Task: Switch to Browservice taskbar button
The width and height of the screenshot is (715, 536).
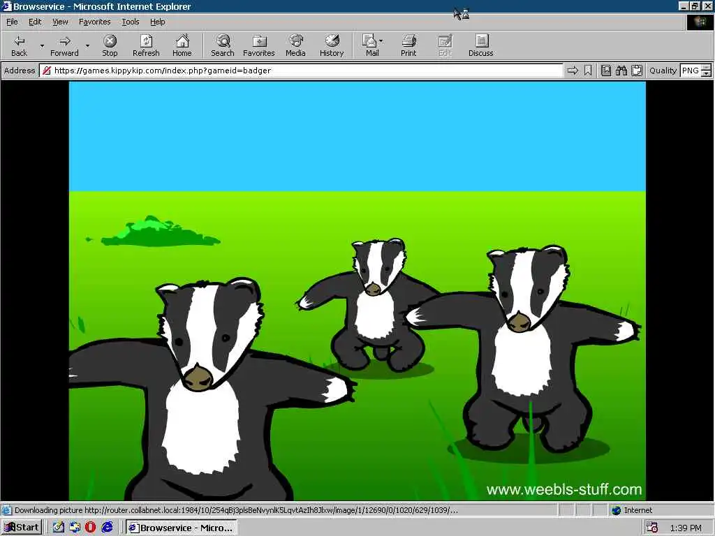Action: tap(181, 528)
